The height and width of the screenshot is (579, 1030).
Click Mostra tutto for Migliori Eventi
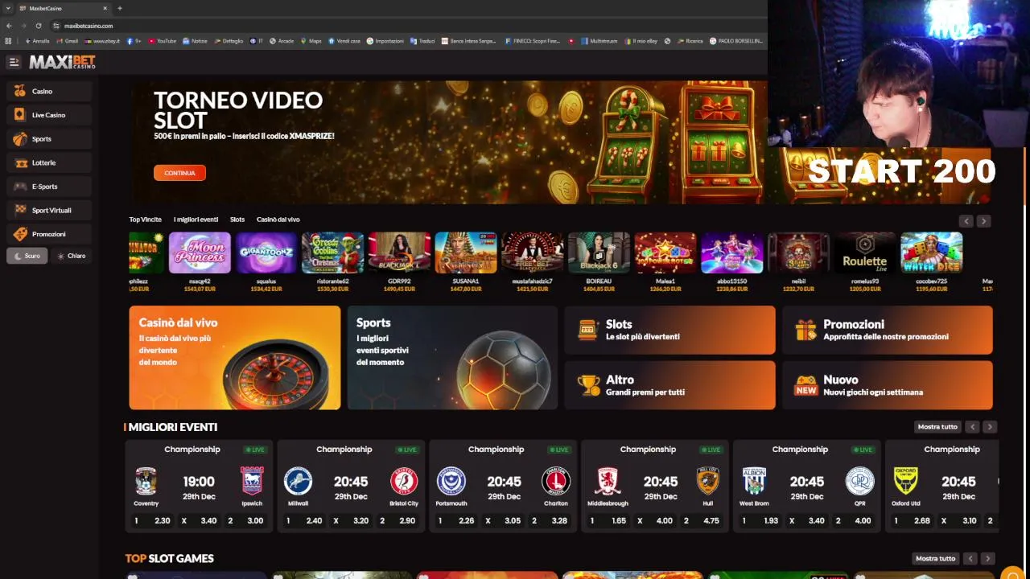(937, 427)
